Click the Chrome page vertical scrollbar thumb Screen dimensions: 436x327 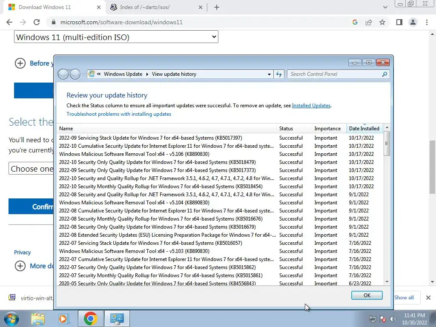click(x=432, y=167)
